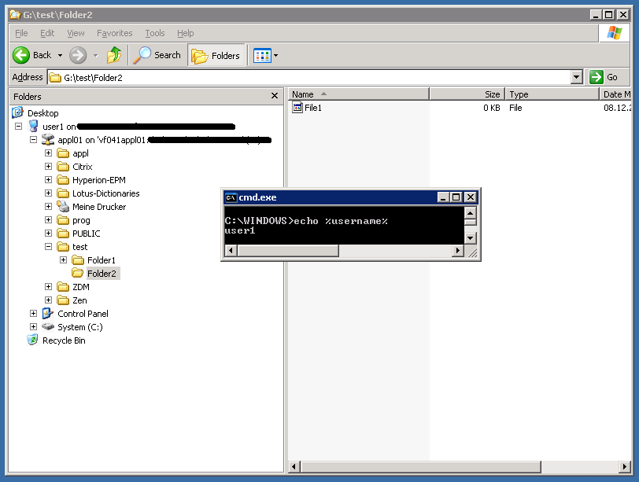Screen dimensions: 639x482
Task: Sort by the Size column header
Action: click(x=467, y=94)
